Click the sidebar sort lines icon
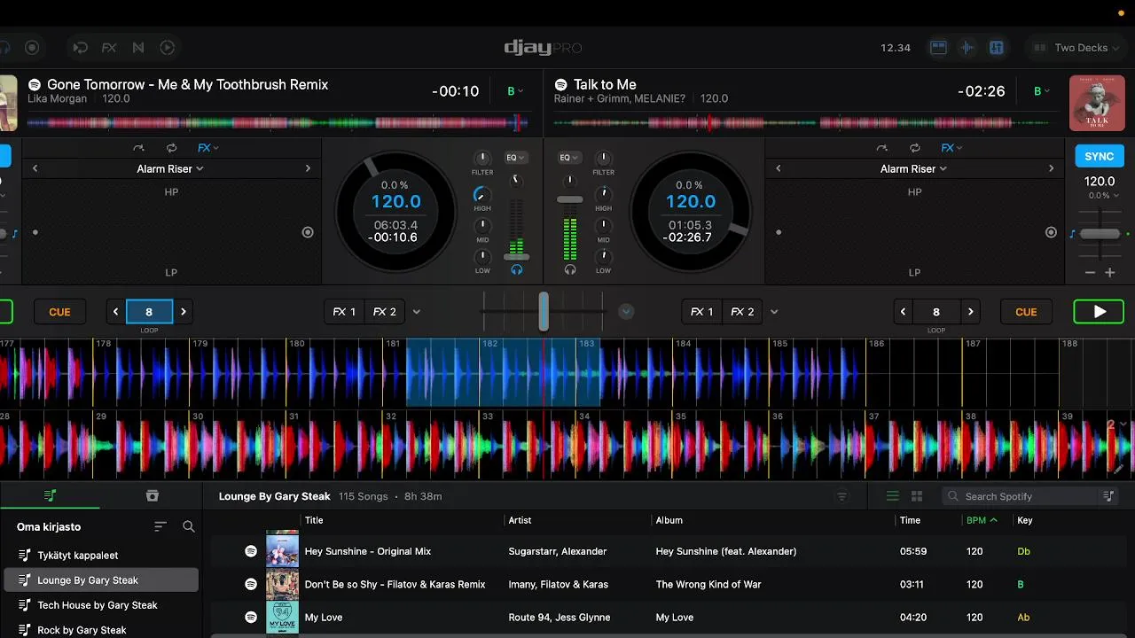The image size is (1135, 638). tap(160, 526)
